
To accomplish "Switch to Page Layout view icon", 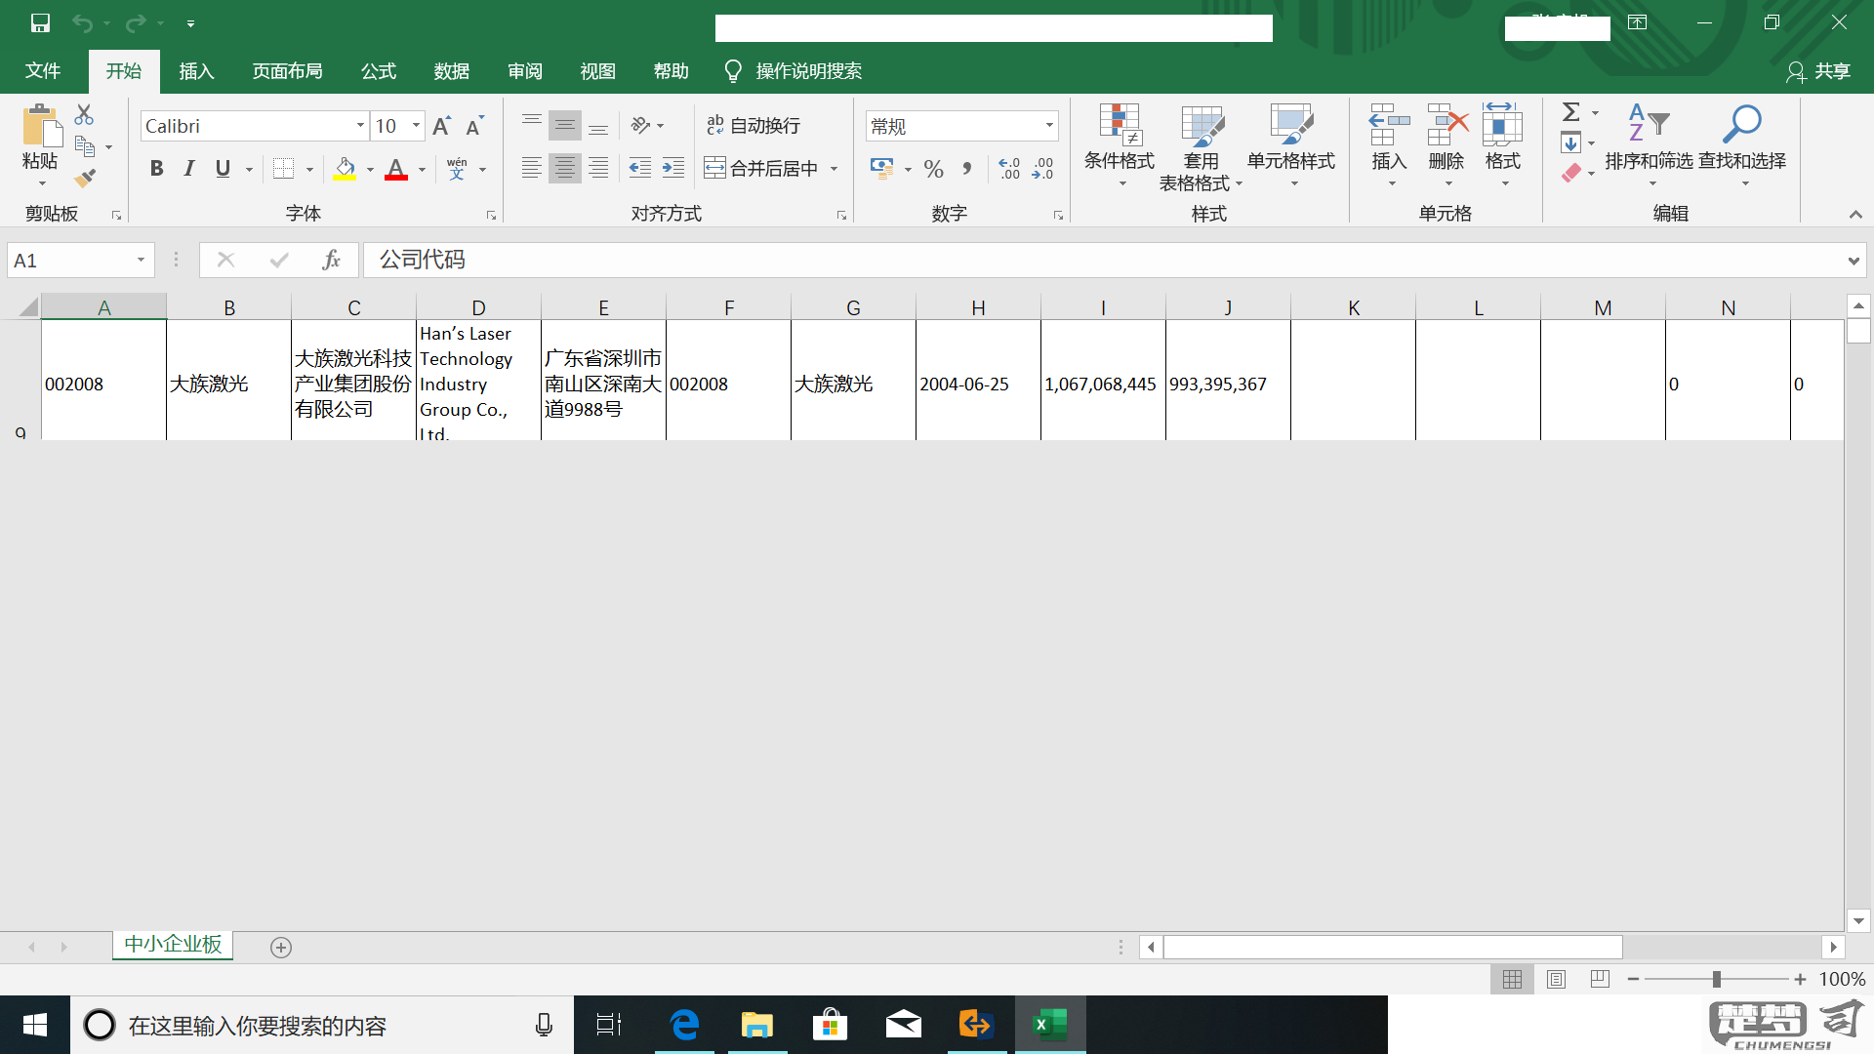I will [x=1557, y=979].
